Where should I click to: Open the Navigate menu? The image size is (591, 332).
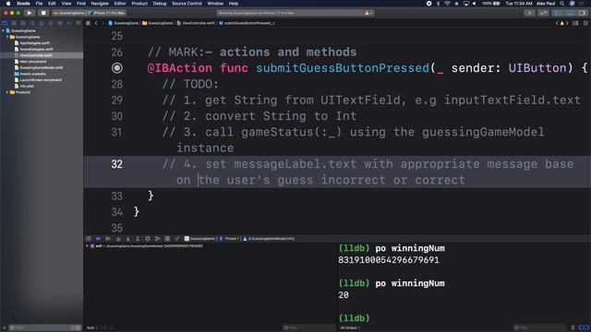pos(100,4)
